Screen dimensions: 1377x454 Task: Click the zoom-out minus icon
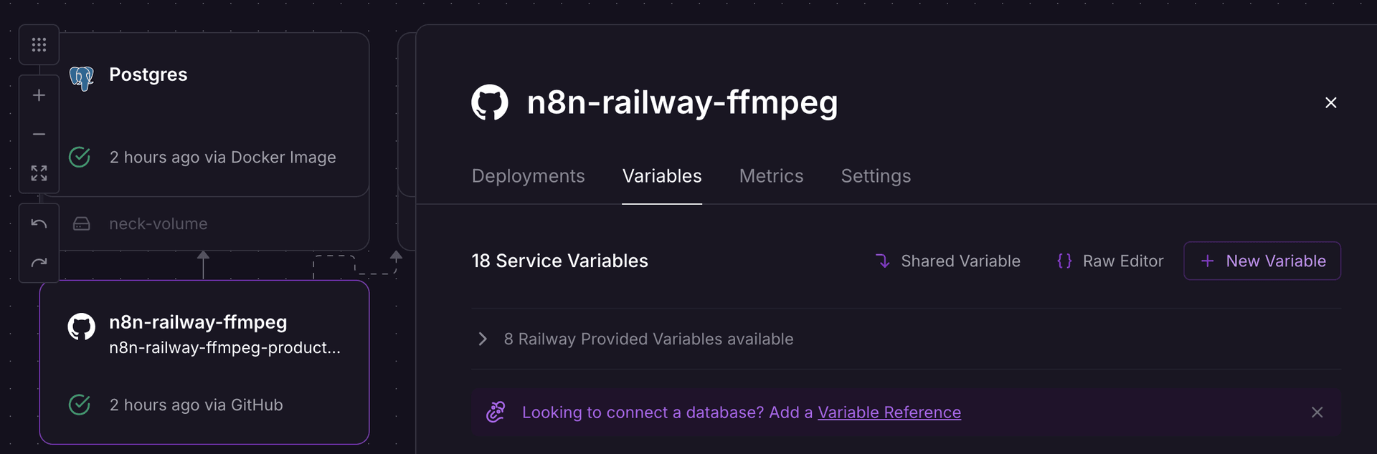(39, 134)
